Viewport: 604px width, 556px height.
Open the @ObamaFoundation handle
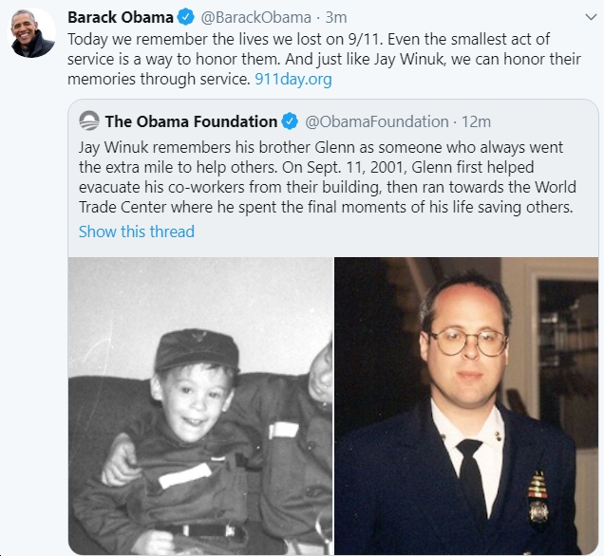point(377,122)
